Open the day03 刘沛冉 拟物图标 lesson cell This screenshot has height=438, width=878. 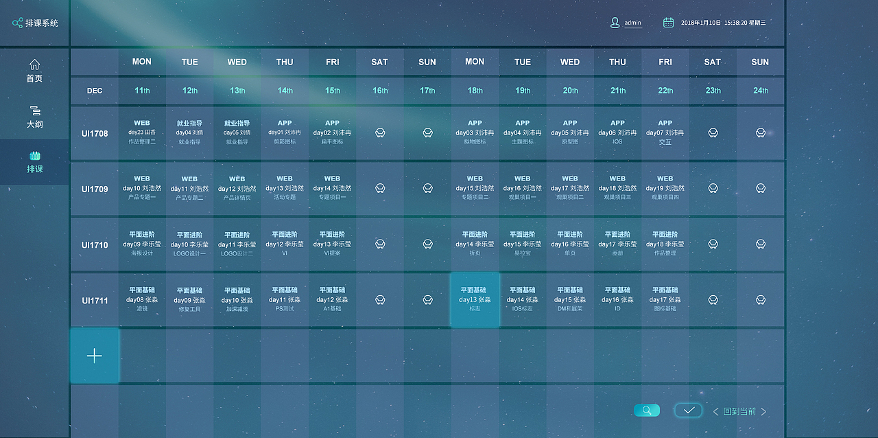475,132
